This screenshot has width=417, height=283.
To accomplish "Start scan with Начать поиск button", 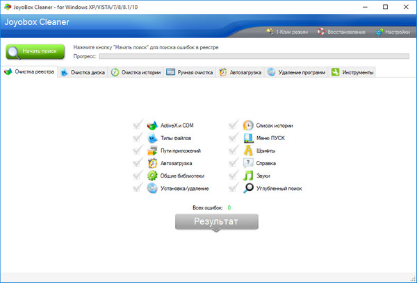I will [35, 51].
